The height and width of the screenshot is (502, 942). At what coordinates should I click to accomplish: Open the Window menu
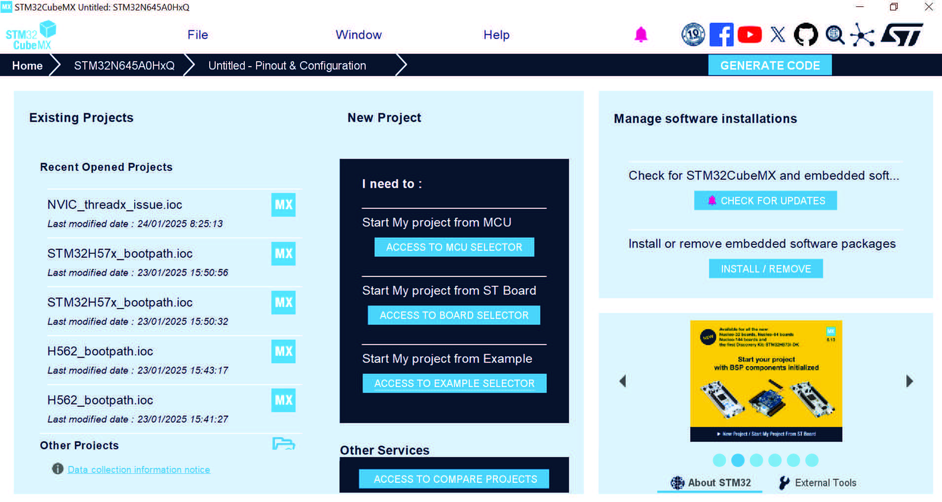[359, 35]
